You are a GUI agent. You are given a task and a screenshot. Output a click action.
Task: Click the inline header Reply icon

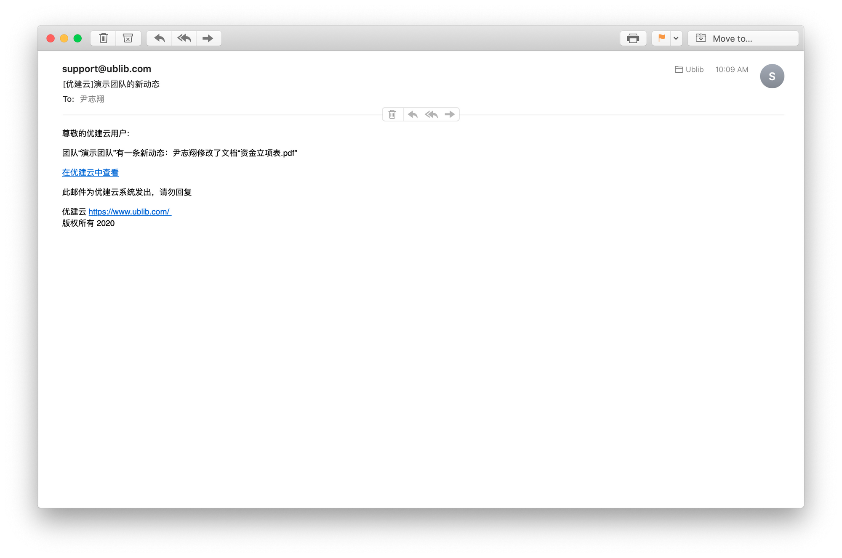[x=413, y=114]
